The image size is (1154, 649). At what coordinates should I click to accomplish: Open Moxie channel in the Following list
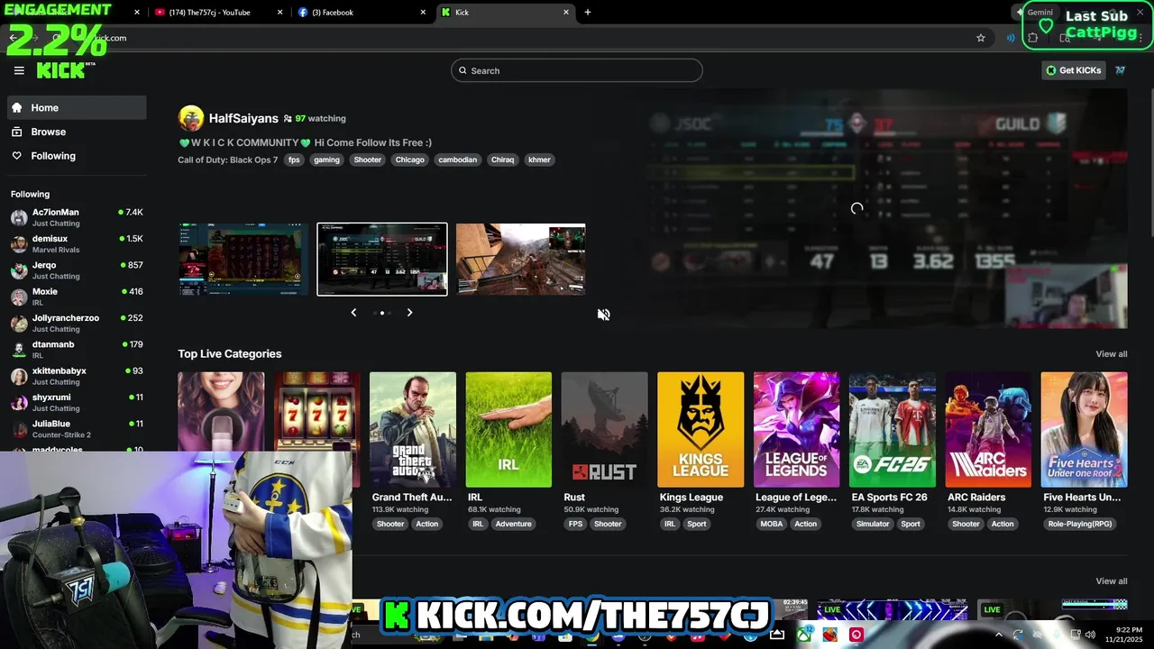pos(77,297)
